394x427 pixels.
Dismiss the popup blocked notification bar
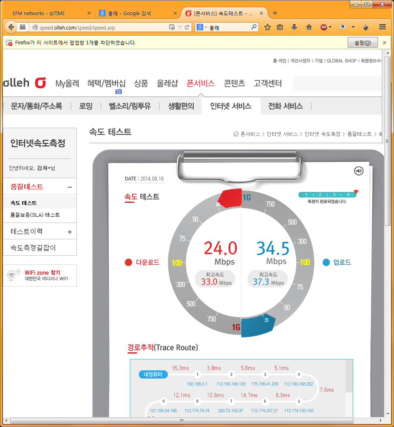(385, 42)
